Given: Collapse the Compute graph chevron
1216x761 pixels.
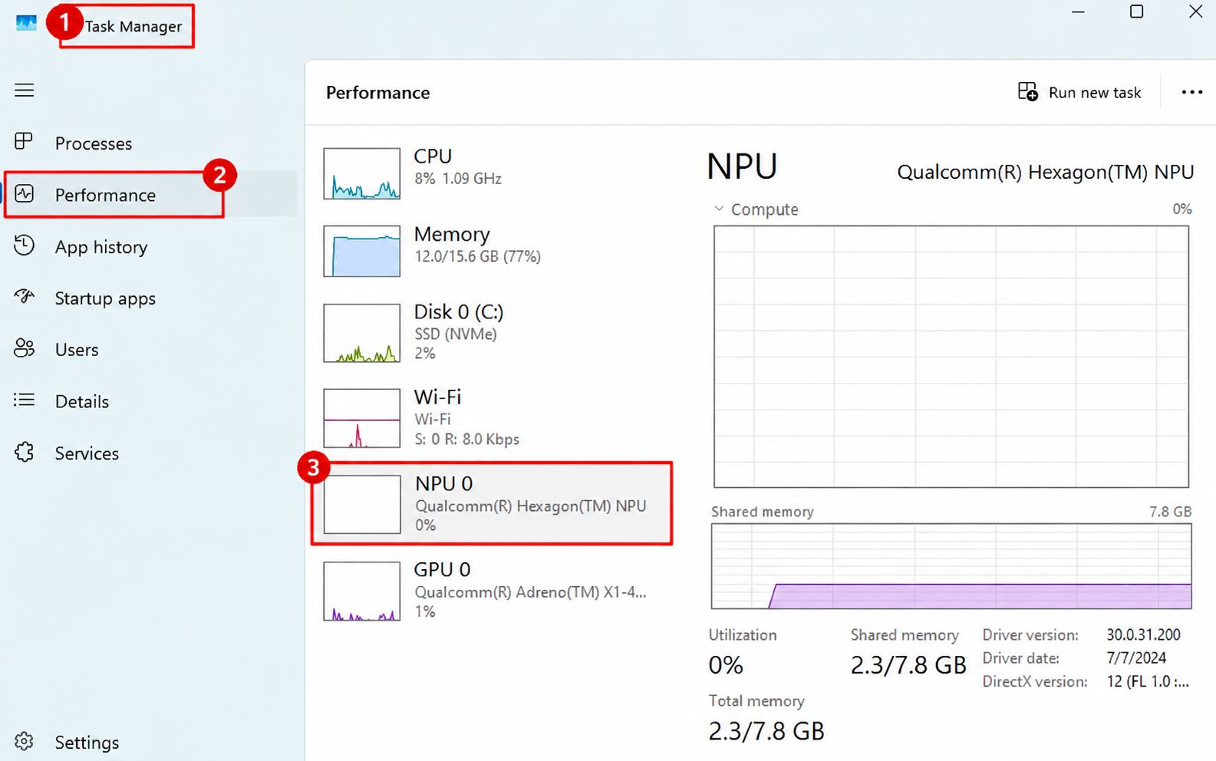Looking at the screenshot, I should tap(719, 209).
